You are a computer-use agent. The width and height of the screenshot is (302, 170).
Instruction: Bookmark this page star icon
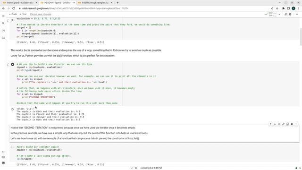(x=277, y=8)
